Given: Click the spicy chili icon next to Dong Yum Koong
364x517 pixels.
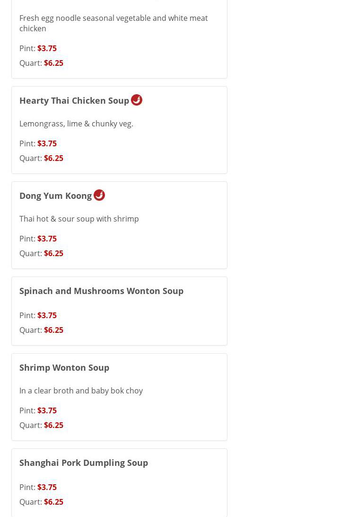Looking at the screenshot, I should click(x=99, y=195).
